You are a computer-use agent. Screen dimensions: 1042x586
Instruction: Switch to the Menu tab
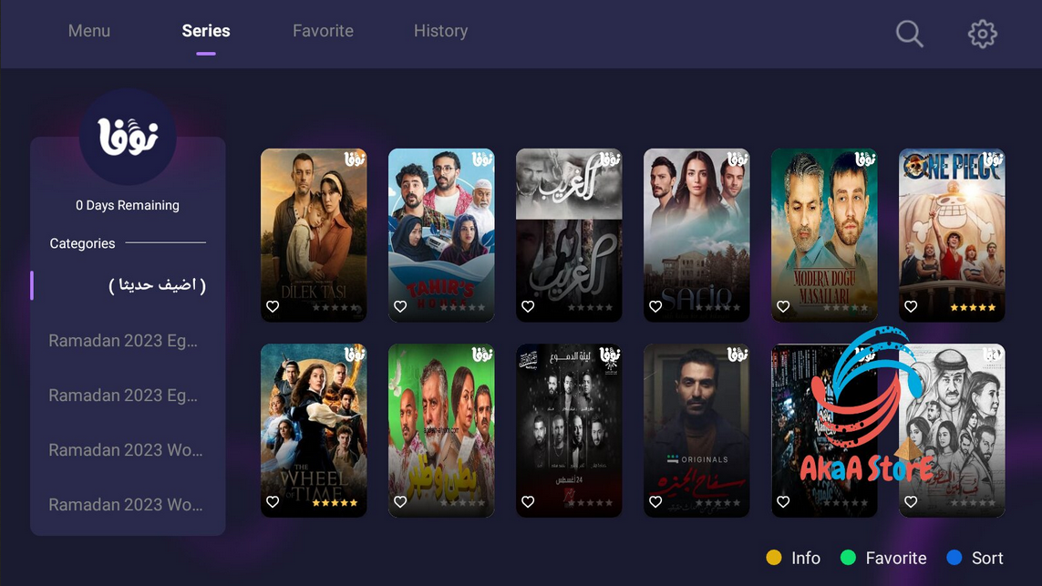pos(89,31)
